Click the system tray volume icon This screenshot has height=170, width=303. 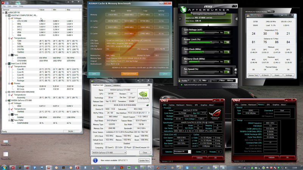tap(286, 168)
